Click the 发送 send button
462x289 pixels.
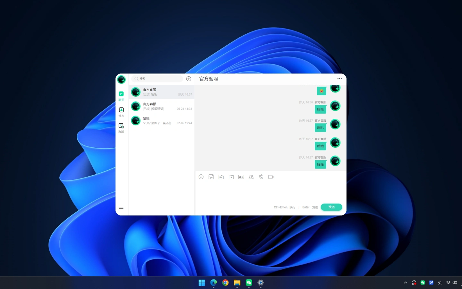point(331,207)
